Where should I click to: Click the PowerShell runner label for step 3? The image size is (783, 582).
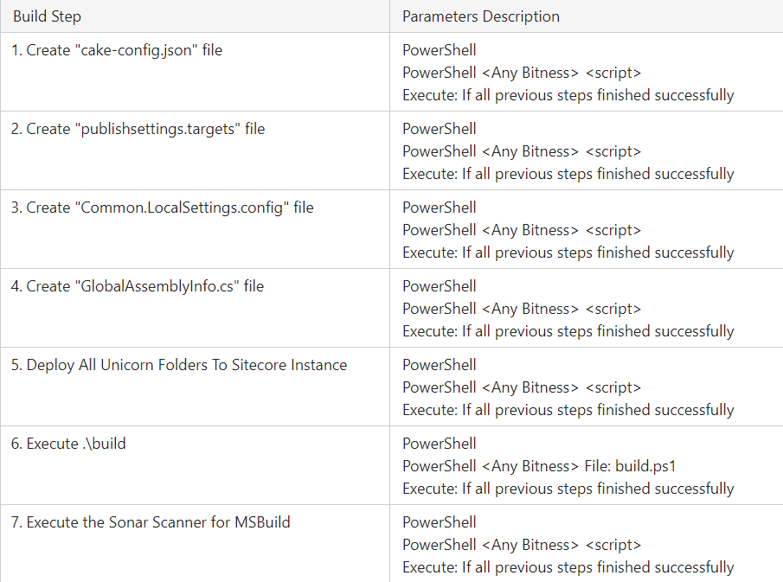click(440, 208)
